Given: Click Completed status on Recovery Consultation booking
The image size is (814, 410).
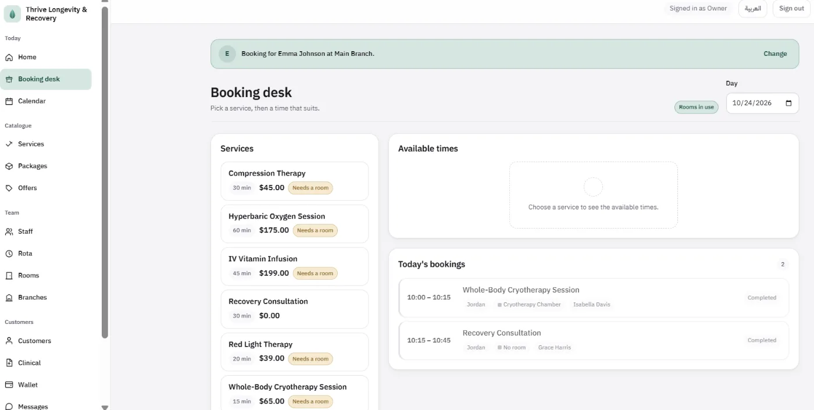Looking at the screenshot, I should [762, 341].
